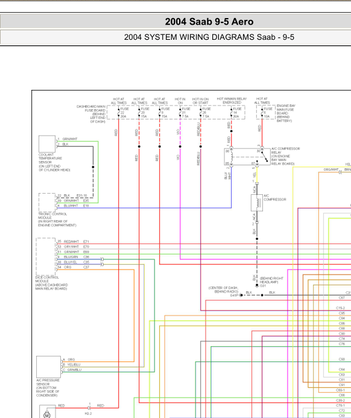Click the "C70-1" connector label
The image size is (351, 418).
[x=340, y=405]
